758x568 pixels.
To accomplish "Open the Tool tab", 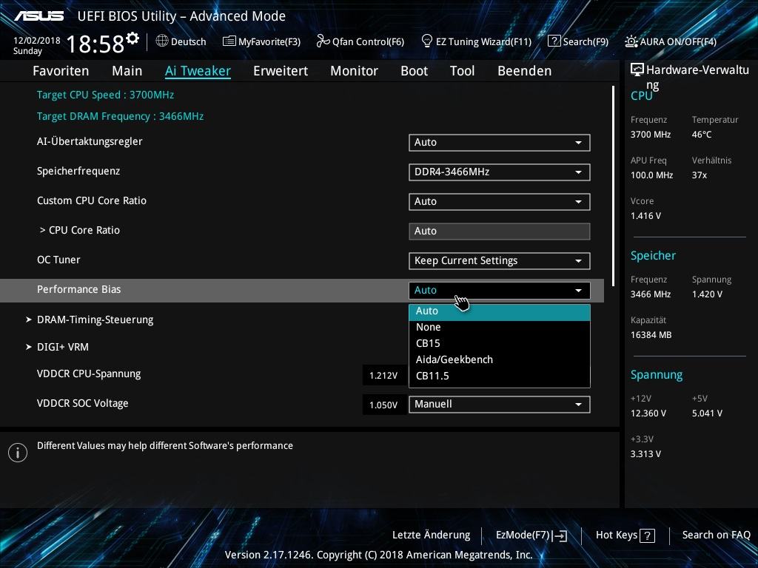I will coord(462,71).
